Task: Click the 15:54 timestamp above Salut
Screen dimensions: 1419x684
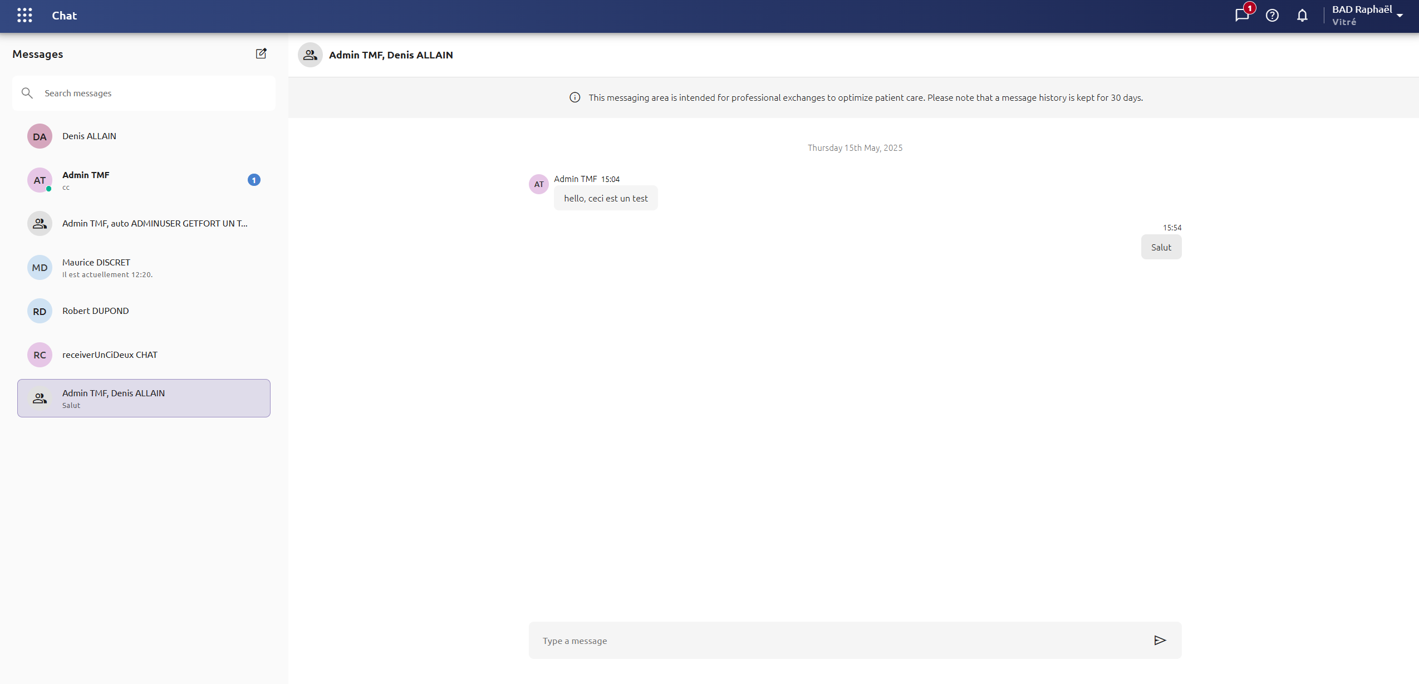Action: [x=1172, y=228]
